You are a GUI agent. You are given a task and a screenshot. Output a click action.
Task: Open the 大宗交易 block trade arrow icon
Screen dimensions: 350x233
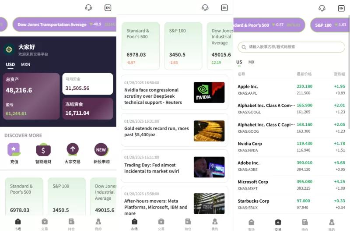click(x=72, y=150)
